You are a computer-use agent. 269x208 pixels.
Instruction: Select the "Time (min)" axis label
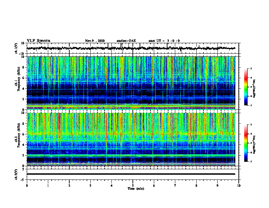coord(136,189)
